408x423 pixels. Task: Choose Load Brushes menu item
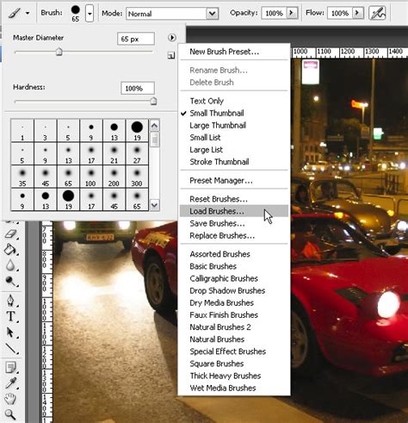234,211
